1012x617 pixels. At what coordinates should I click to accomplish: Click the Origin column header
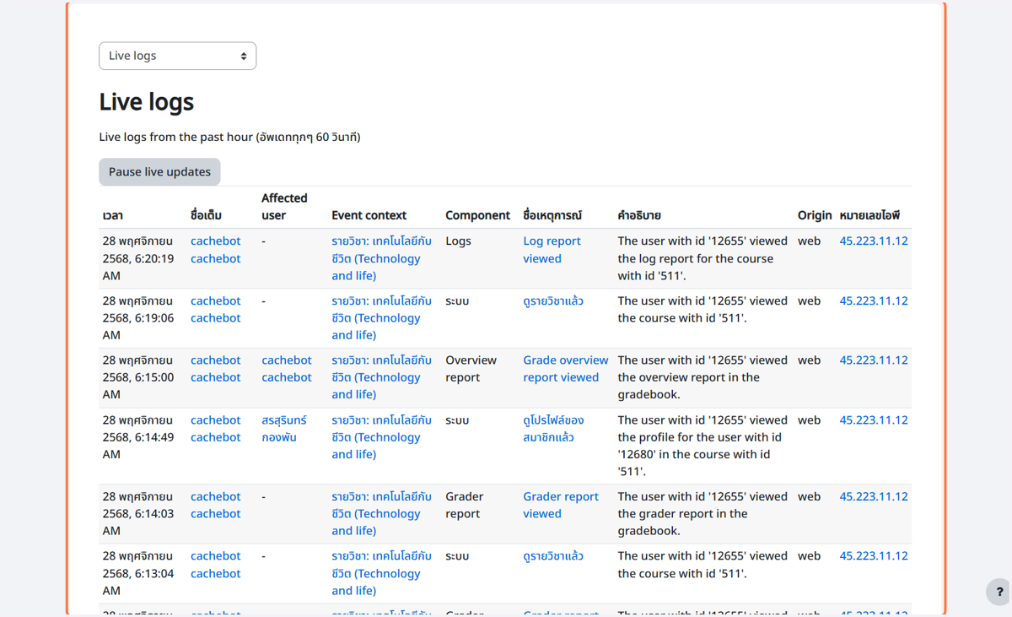tap(815, 215)
